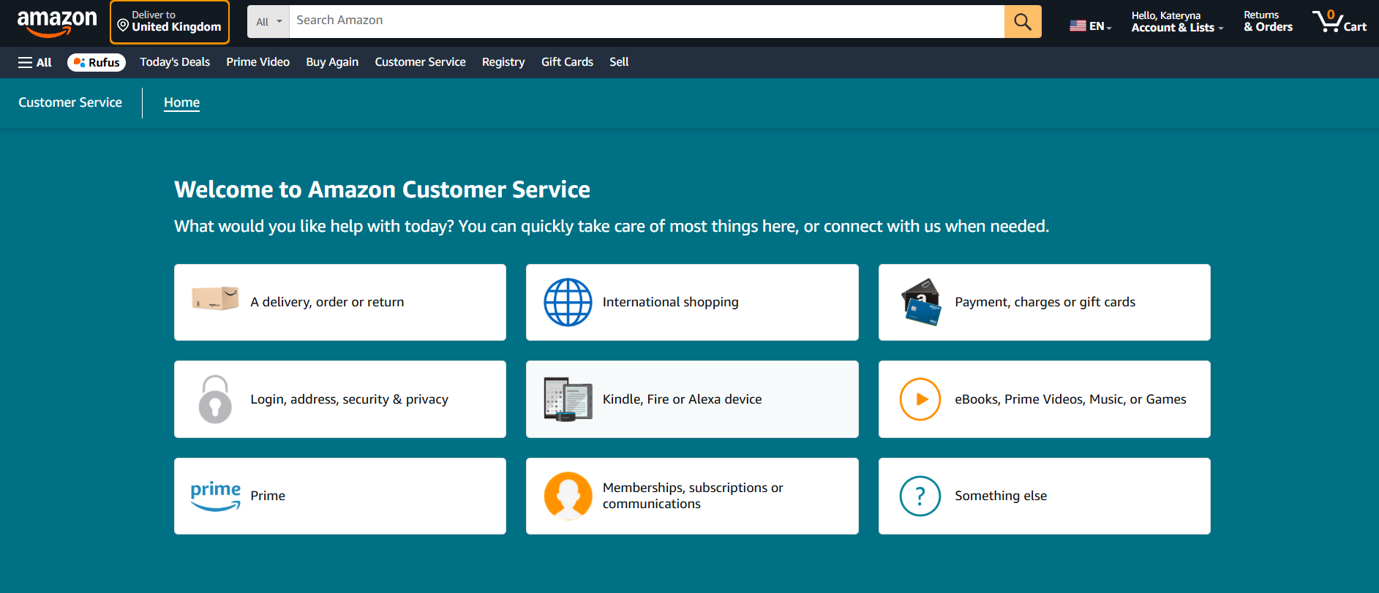Open Gift Cards page
This screenshot has height=593, width=1379.
[x=567, y=62]
